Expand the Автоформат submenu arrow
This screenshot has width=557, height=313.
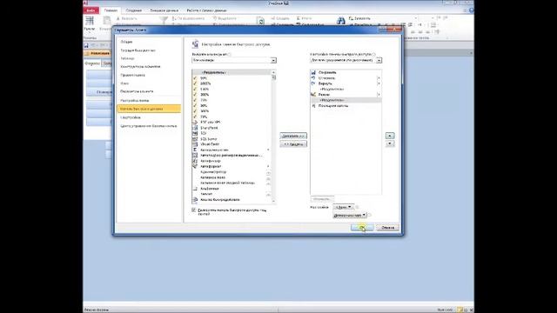coord(268,166)
